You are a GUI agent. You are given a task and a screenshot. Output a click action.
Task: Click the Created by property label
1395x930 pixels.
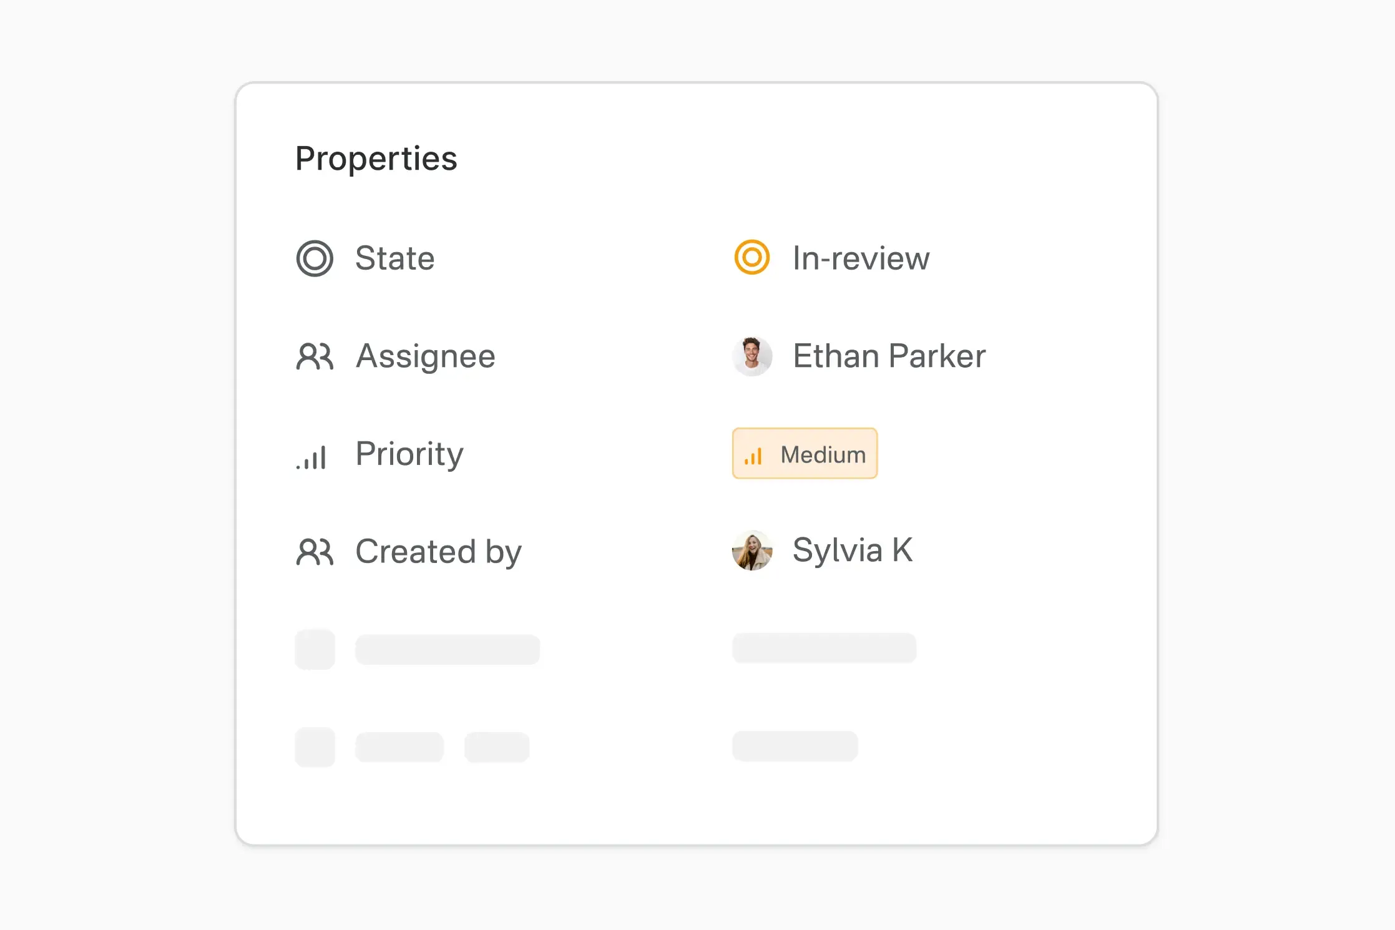click(x=438, y=552)
